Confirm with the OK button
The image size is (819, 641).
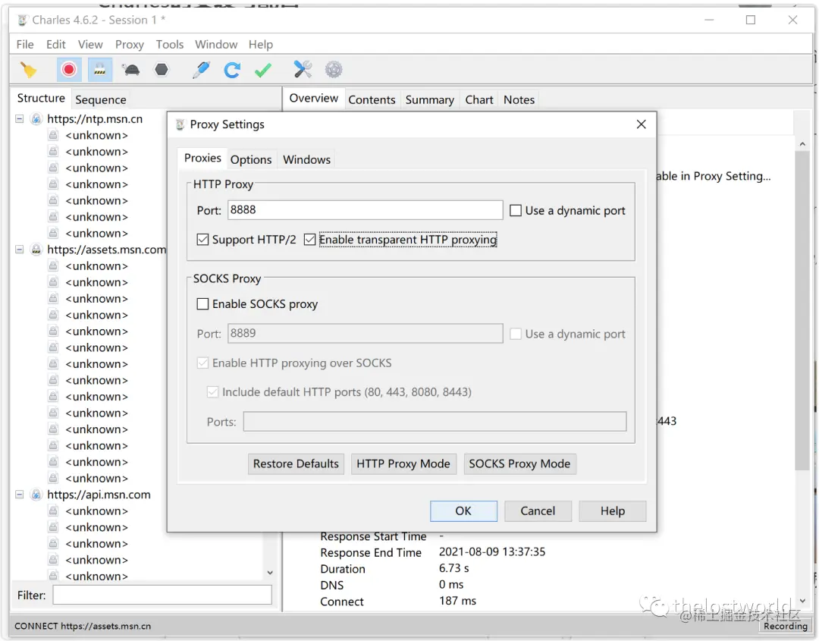463,511
